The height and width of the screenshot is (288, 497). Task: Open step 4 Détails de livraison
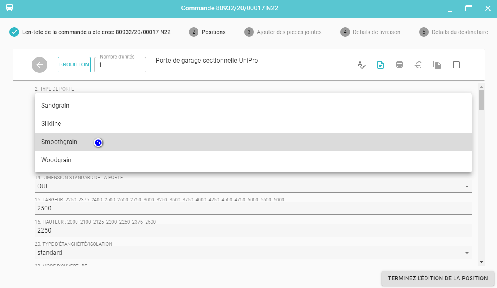[x=376, y=32]
